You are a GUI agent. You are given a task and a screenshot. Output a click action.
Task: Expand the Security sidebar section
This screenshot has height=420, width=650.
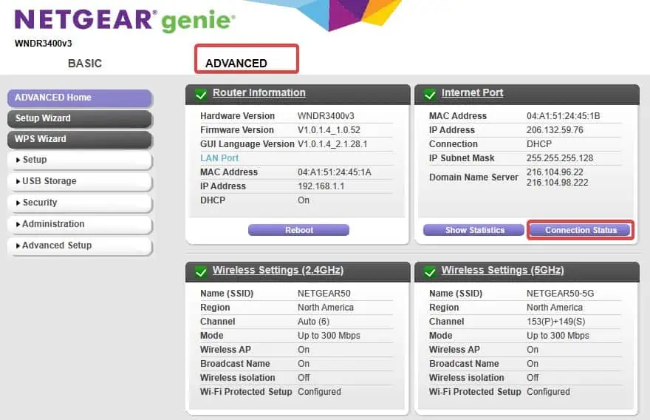tap(80, 203)
